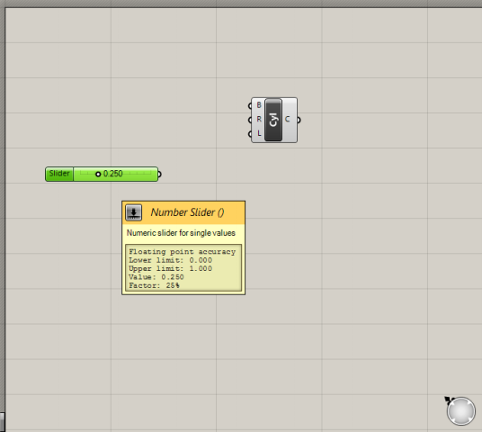The width and height of the screenshot is (482, 432).
Task: Click the 'Value: 0.250' line in the tooltip
Action: tap(156, 277)
